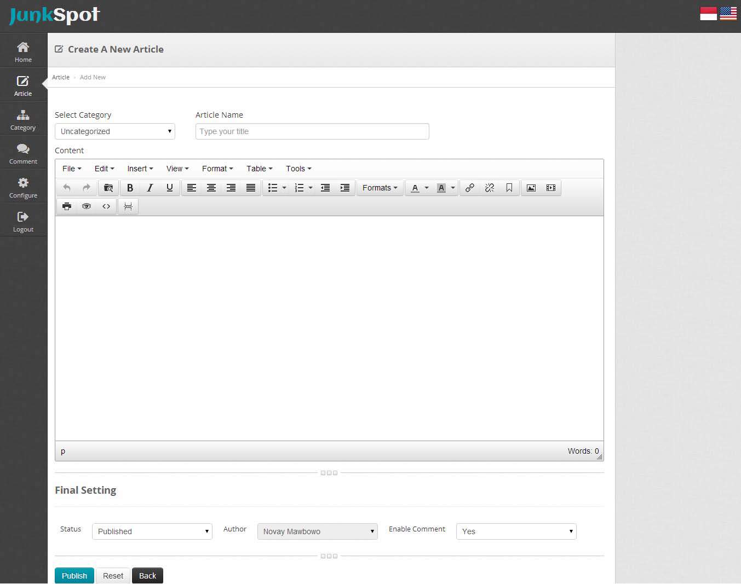This screenshot has height=584, width=741.
Task: Go to Home in sidebar
Action: click(x=23, y=52)
